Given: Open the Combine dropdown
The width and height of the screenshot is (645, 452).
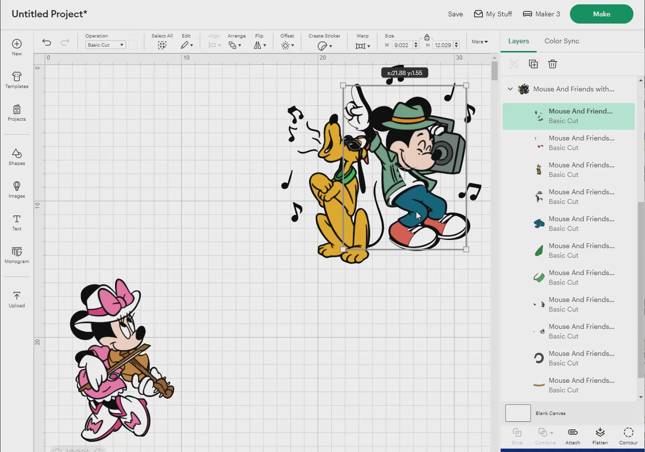Looking at the screenshot, I should point(545,436).
